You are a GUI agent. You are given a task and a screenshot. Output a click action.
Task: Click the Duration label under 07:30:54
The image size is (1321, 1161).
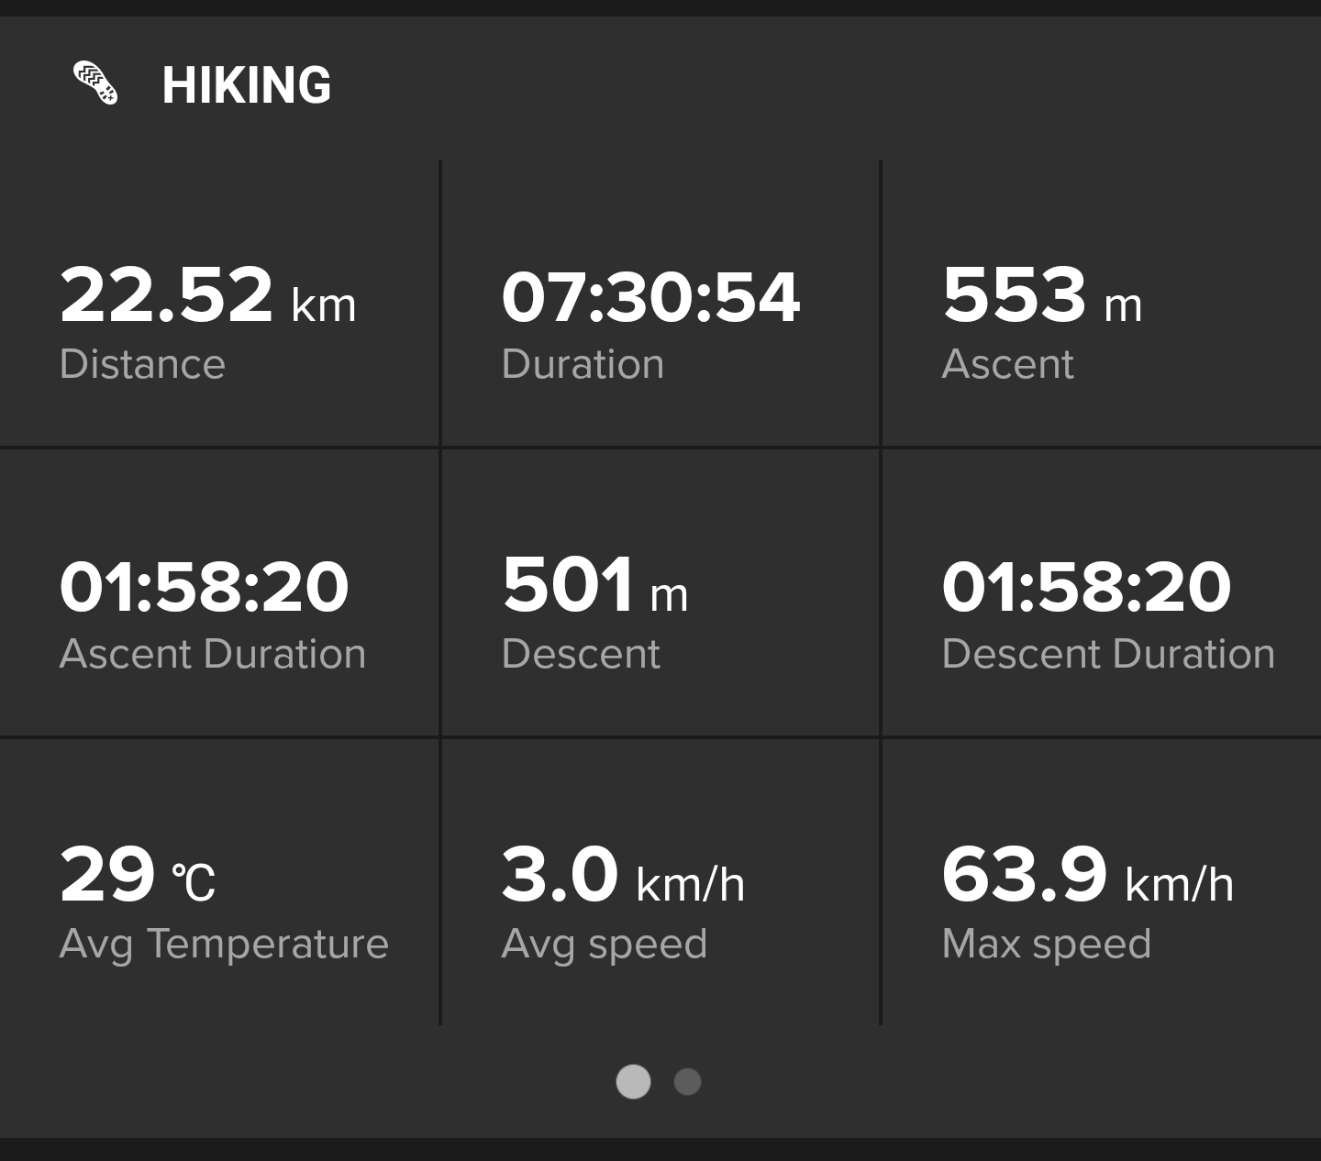coord(583,364)
